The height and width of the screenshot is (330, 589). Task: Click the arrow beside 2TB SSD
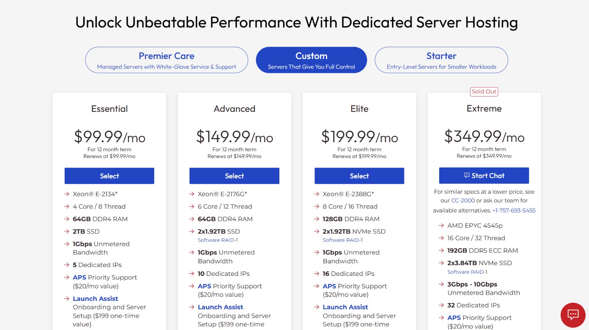[67, 231]
